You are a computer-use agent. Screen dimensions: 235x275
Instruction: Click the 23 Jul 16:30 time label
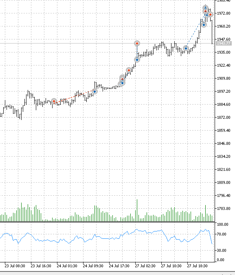[41, 266]
